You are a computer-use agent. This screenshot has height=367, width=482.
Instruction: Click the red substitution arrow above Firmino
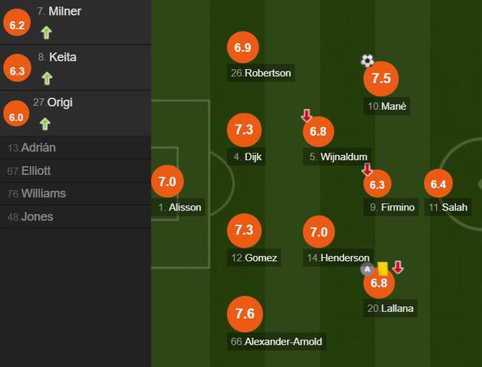pyautogui.click(x=367, y=169)
